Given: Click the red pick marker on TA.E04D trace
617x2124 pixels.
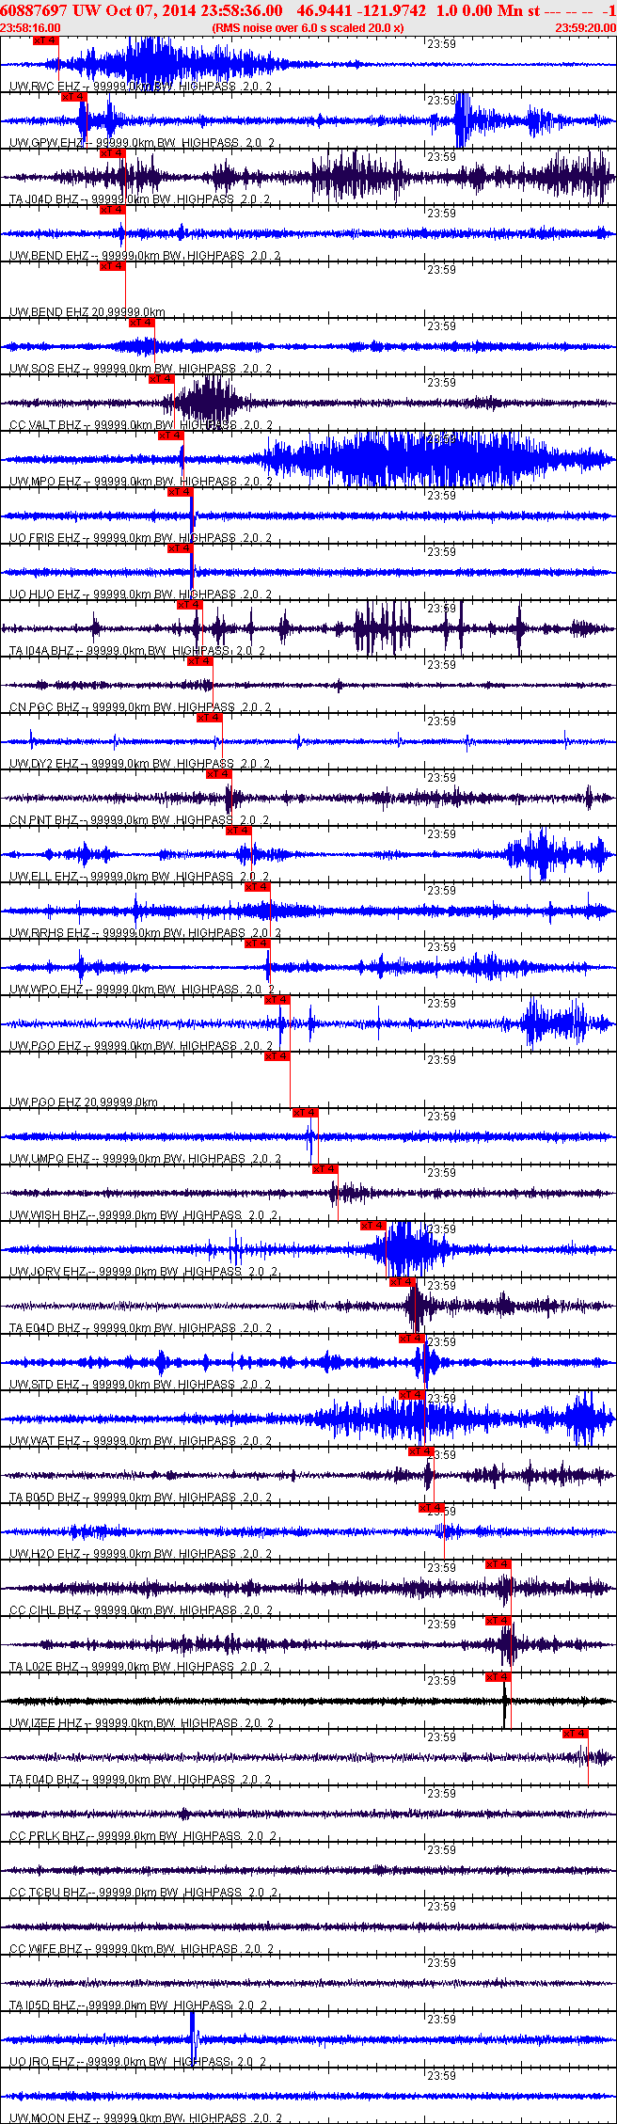Looking at the screenshot, I should [403, 1282].
